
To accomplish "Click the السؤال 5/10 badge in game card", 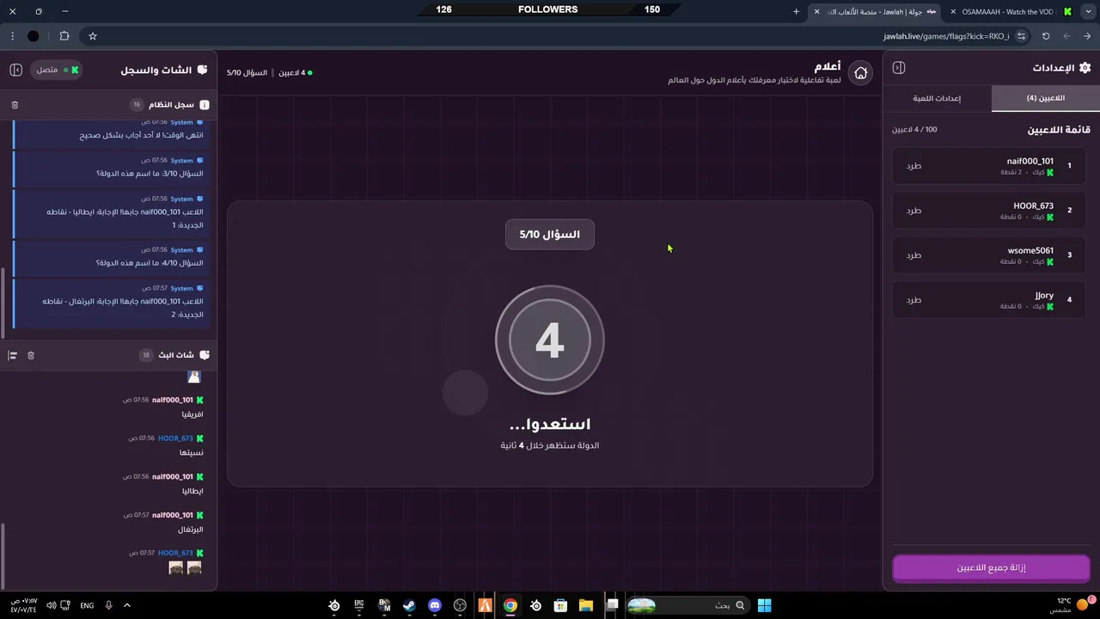I will 550,235.
